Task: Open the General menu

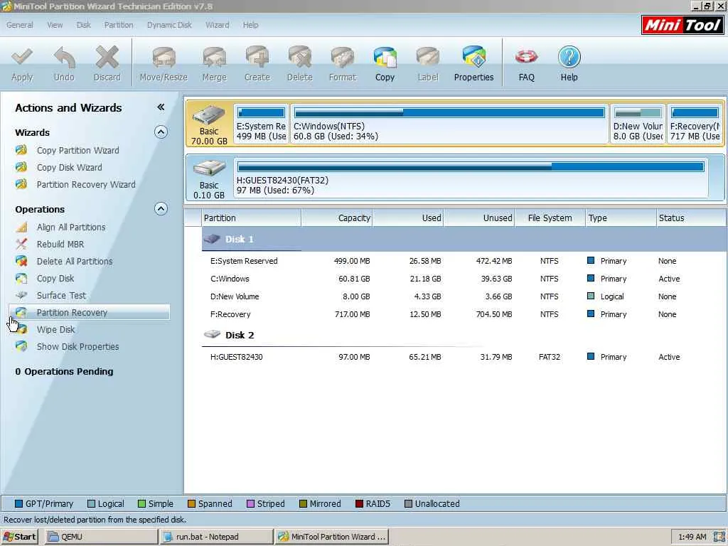Action: point(19,25)
